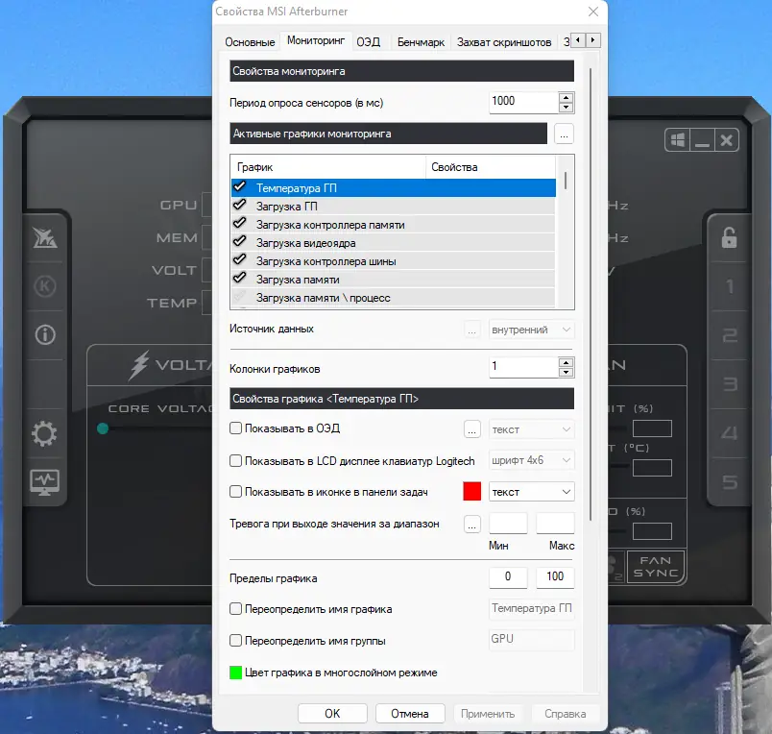Image resolution: width=772 pixels, height=734 pixels.
Task: Open the hardware monitor window icon
Action: [x=44, y=482]
